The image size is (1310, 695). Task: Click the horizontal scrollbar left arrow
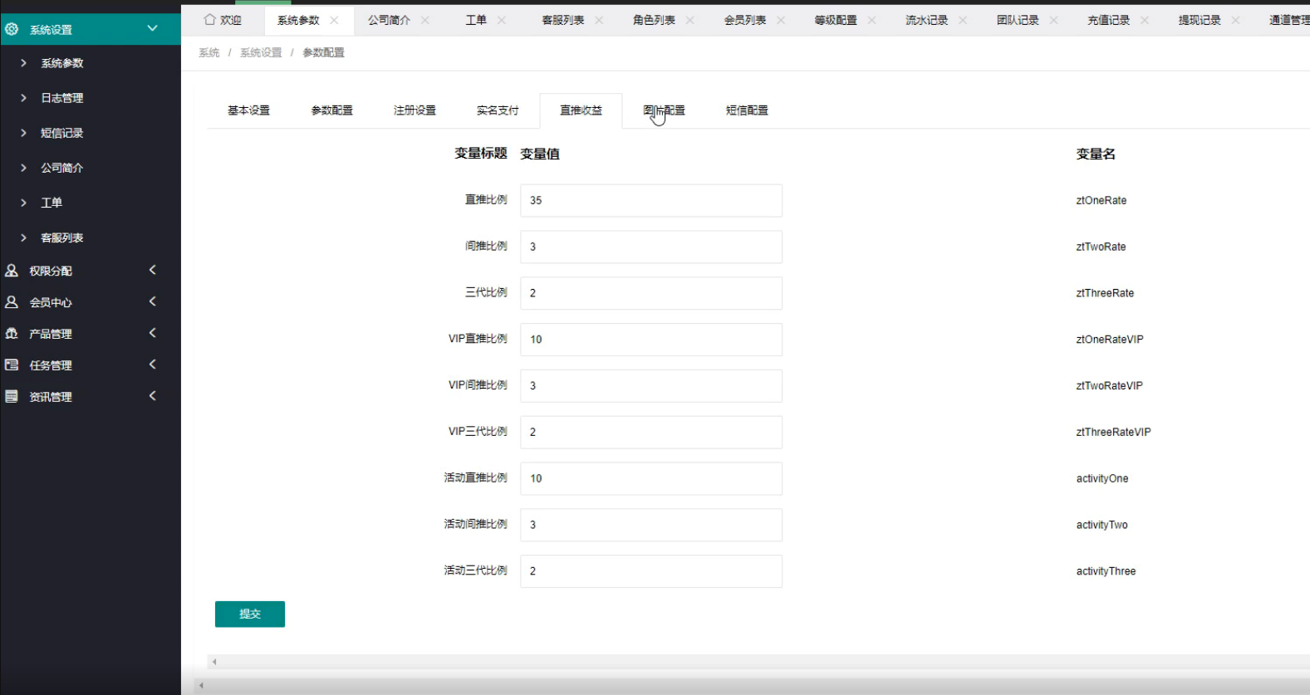[214, 662]
